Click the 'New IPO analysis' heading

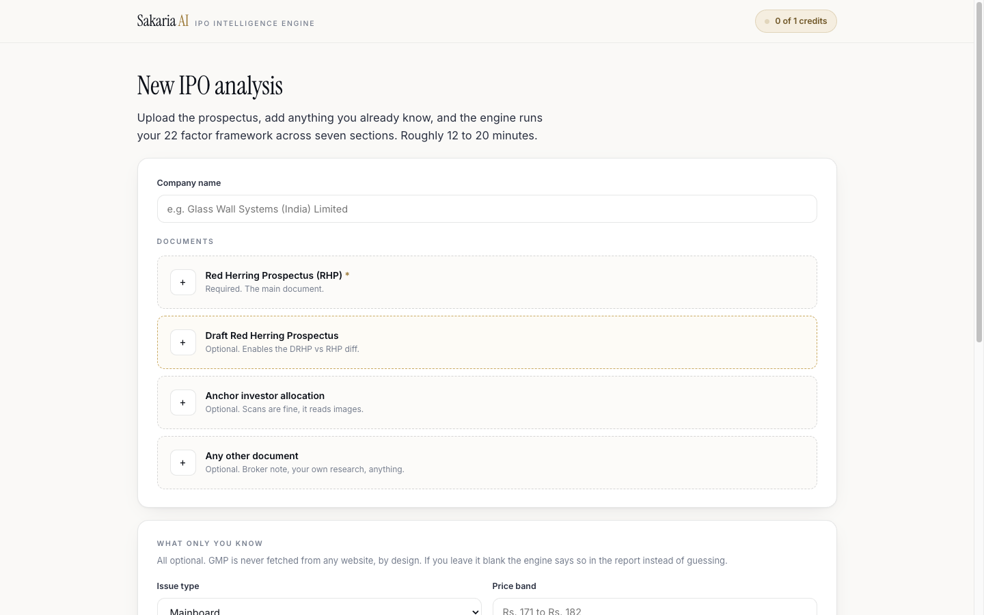click(210, 85)
